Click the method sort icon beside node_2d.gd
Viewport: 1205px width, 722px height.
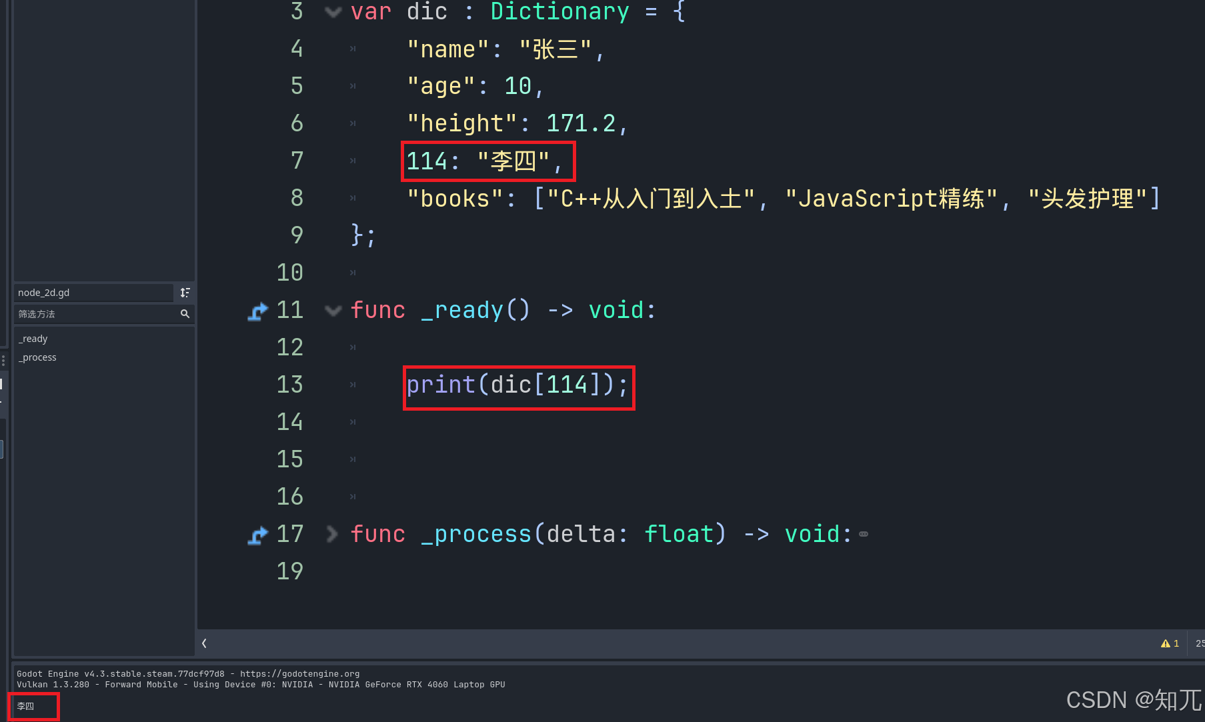(x=185, y=292)
